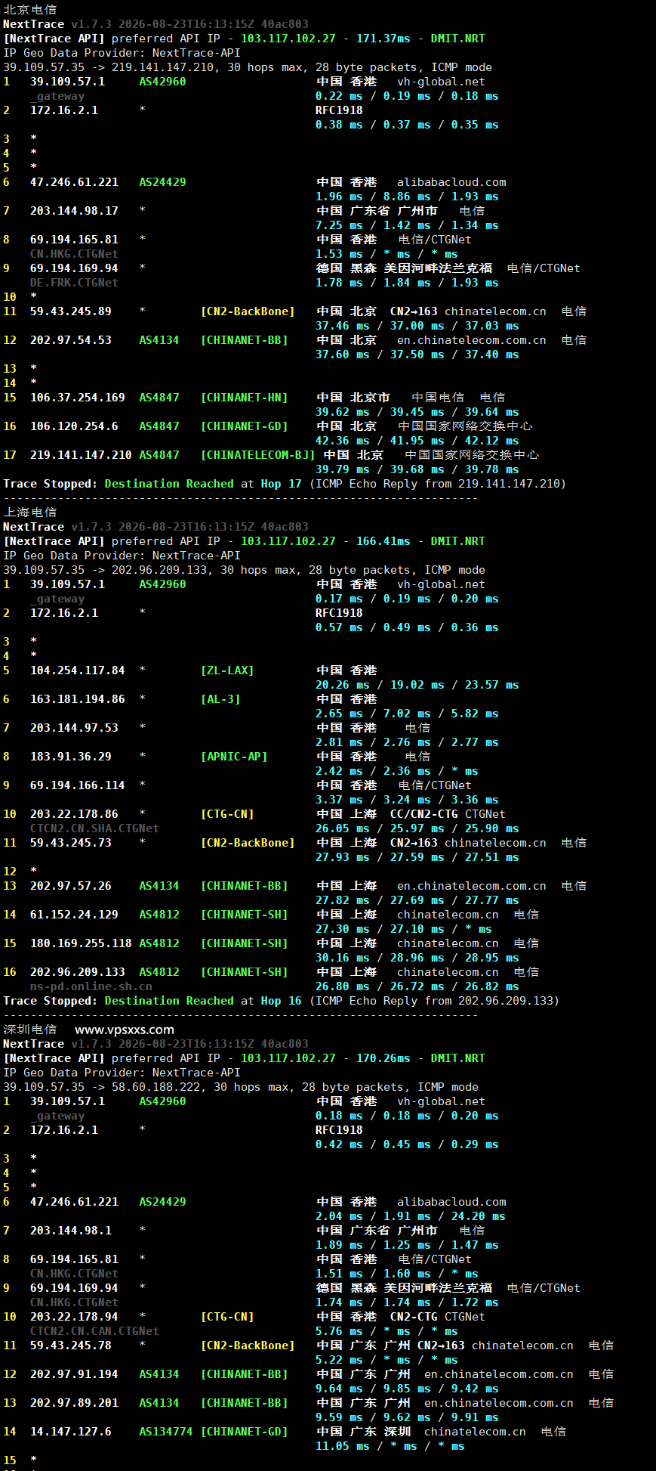
Task: Click the [ZL-LAX] network tag
Action: [227, 670]
